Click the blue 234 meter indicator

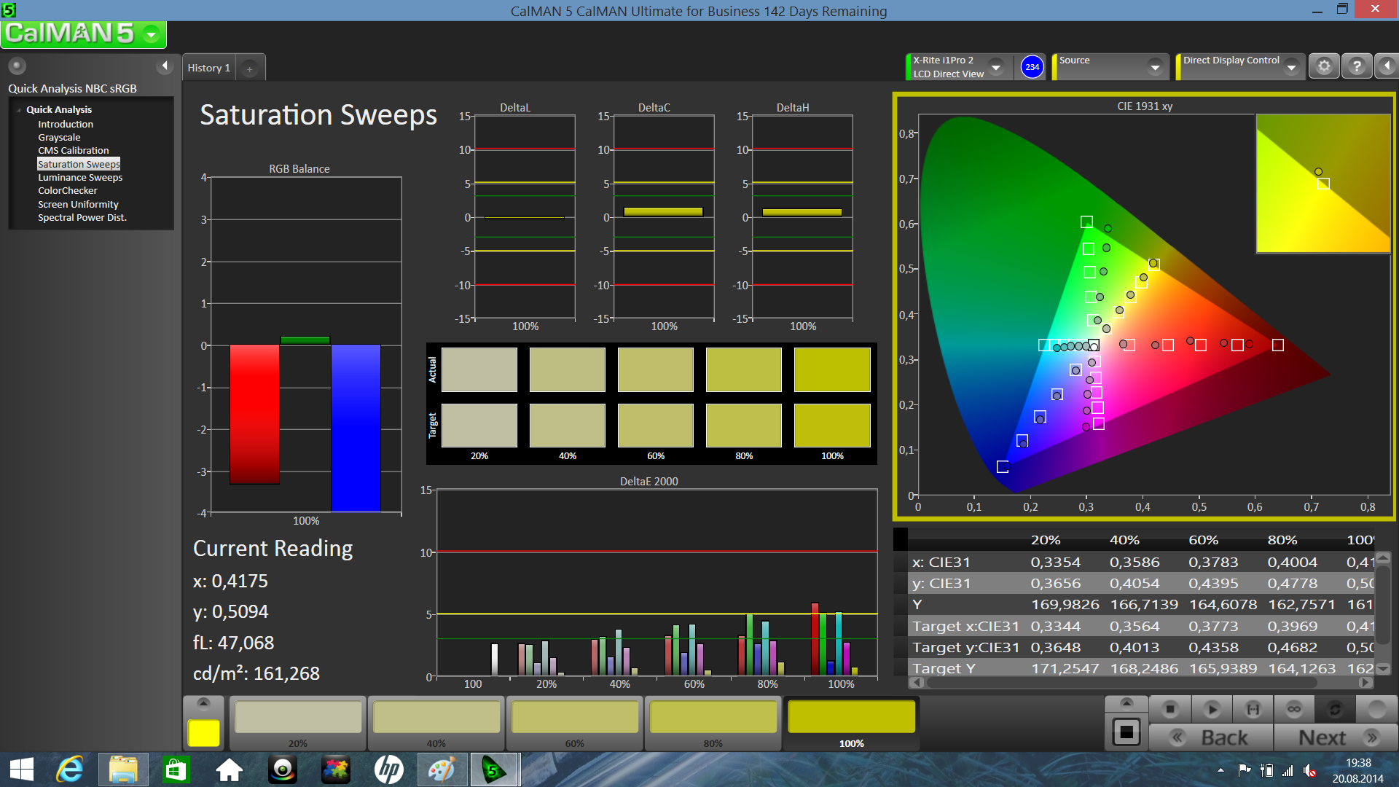(x=1032, y=66)
